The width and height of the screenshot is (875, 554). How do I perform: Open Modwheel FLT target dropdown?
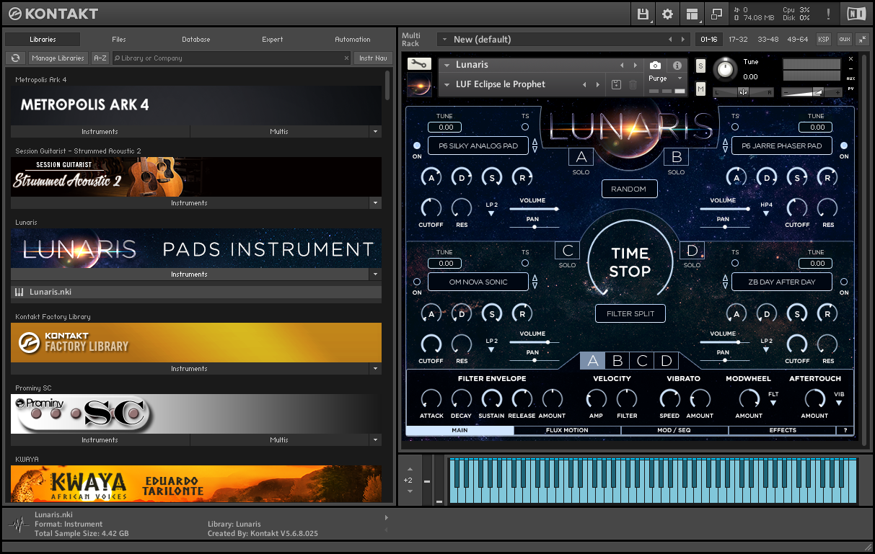(773, 400)
